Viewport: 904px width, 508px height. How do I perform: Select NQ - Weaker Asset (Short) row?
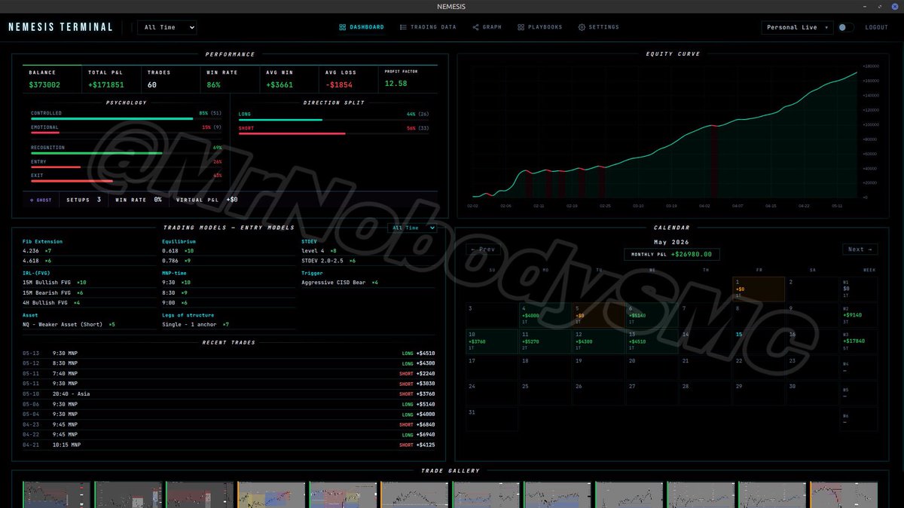coord(89,324)
